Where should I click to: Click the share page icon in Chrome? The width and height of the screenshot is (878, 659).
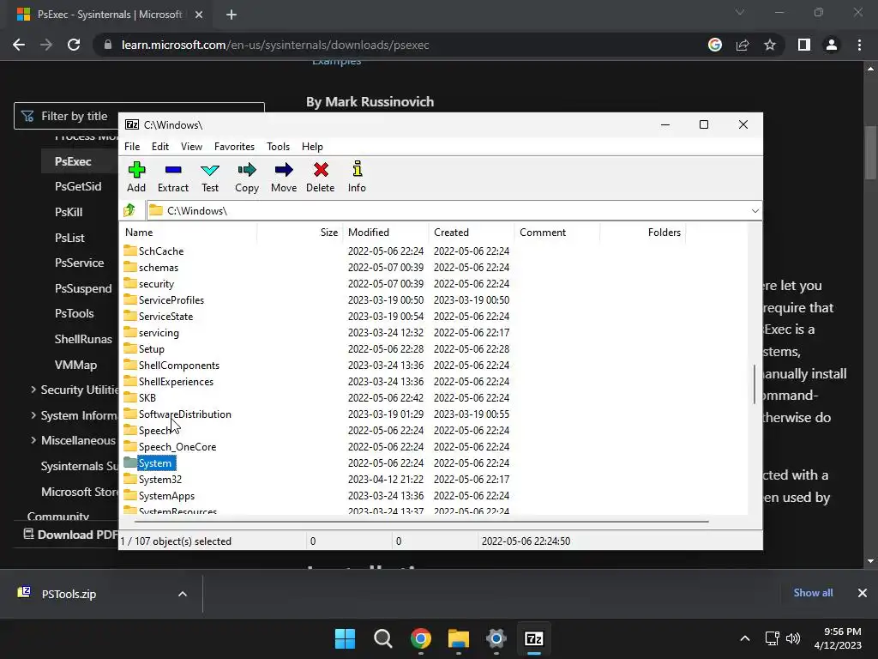coord(743,45)
